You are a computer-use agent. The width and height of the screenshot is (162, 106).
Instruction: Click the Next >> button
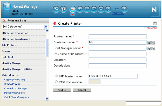pos(62,90)
